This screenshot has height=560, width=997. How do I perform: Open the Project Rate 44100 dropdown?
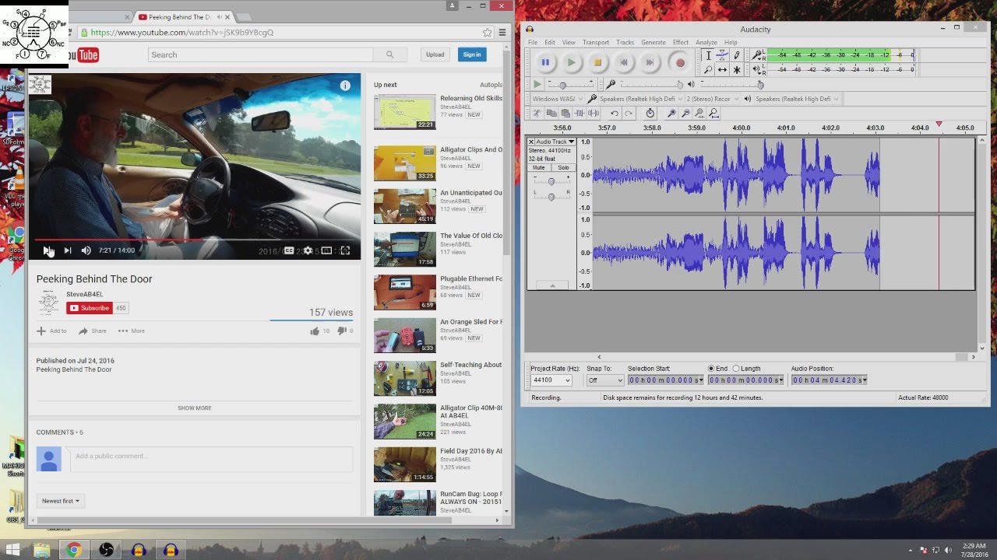click(551, 380)
